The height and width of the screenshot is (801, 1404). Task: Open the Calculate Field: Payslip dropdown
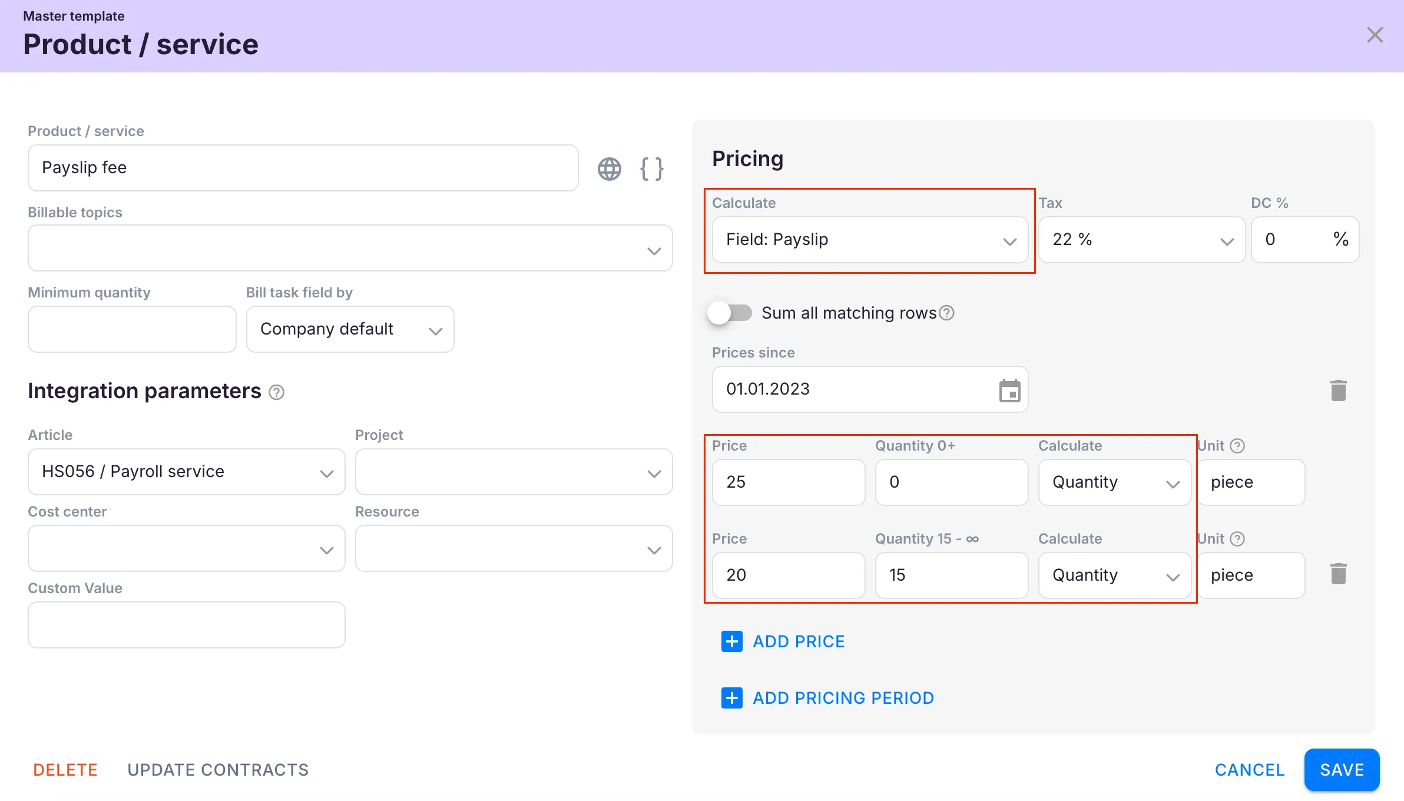(869, 240)
